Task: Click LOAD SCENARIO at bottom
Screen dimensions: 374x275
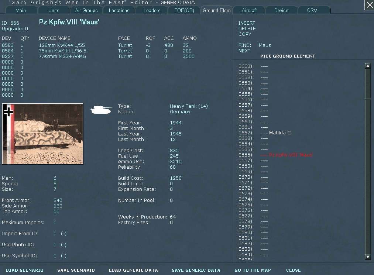Action: (25, 270)
